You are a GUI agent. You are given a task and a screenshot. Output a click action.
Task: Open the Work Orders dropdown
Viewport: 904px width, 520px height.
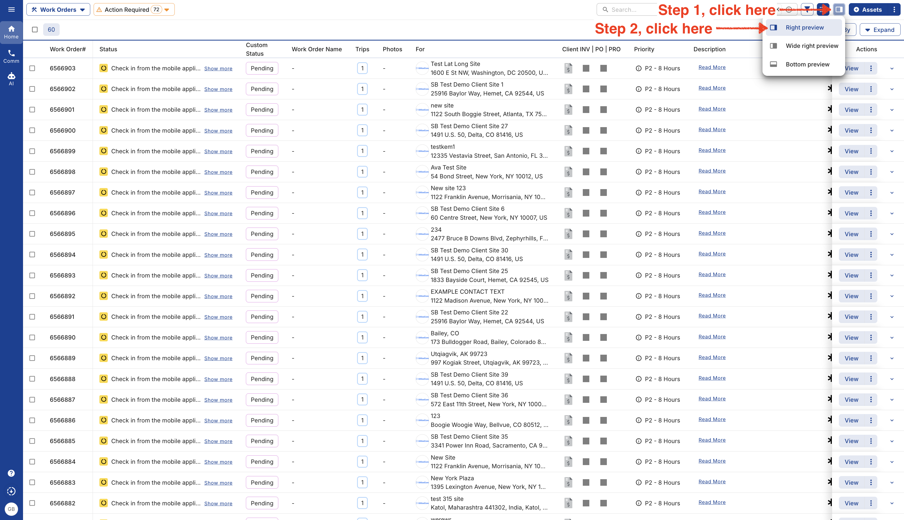pyautogui.click(x=58, y=10)
